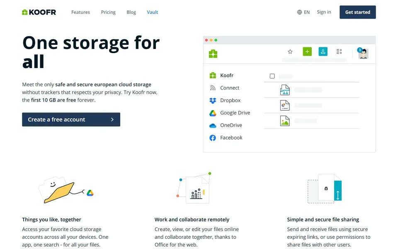Click the red window close dot
The width and height of the screenshot is (398, 249).
206,40
